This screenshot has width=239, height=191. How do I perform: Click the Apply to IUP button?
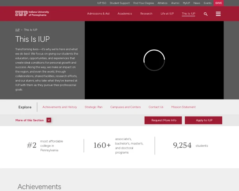[x=203, y=120]
